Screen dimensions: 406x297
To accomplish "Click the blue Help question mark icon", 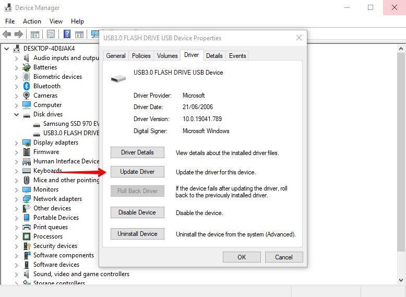I will (67, 34).
